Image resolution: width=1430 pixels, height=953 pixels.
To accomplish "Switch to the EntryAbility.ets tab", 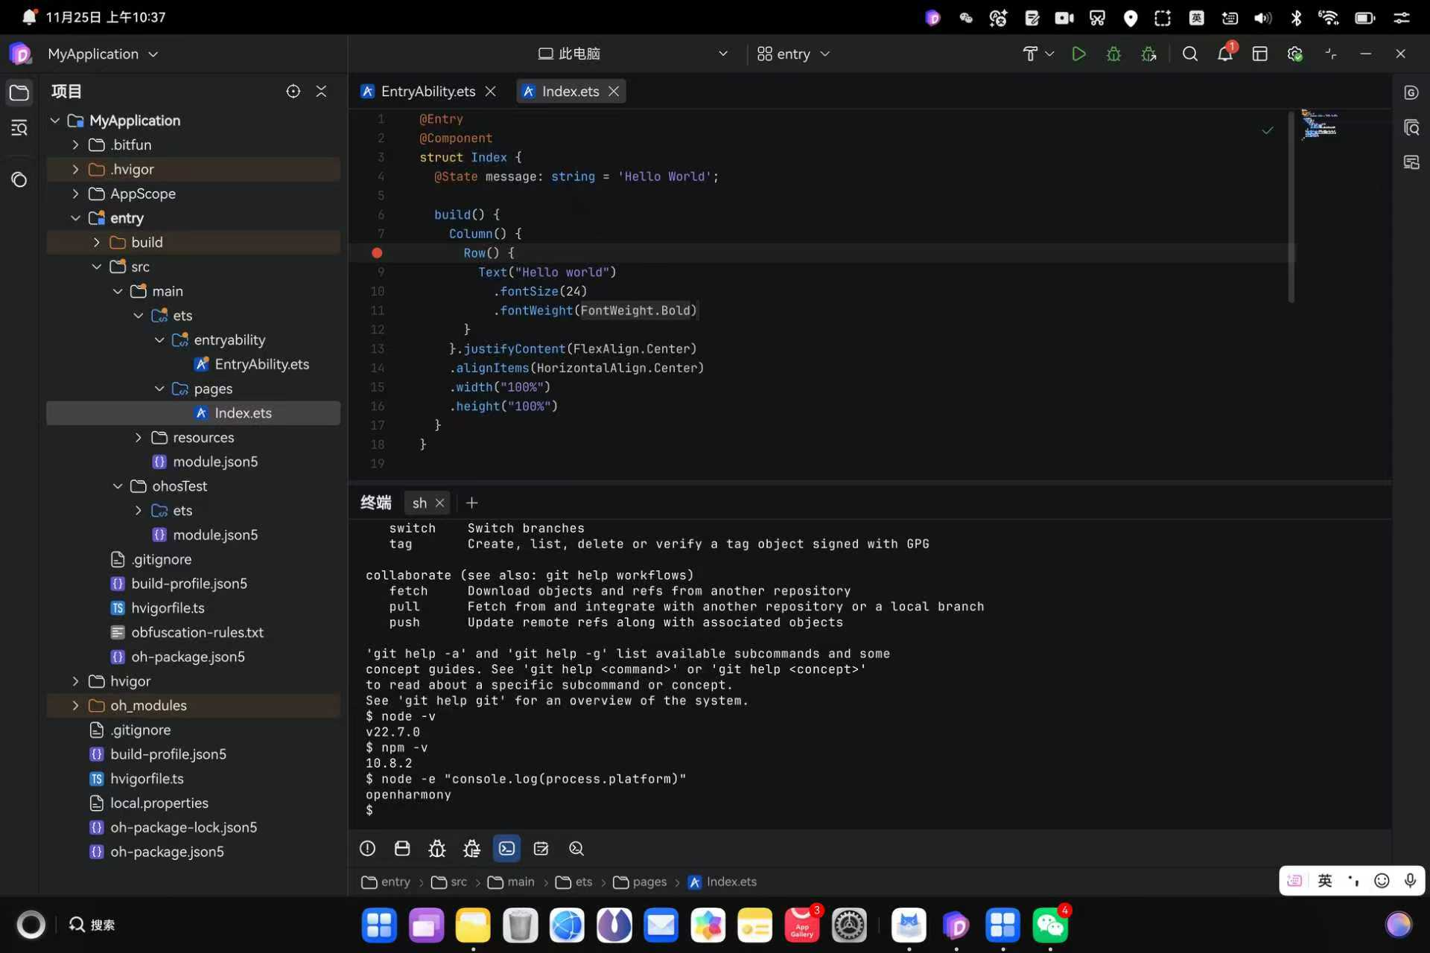I will point(428,91).
